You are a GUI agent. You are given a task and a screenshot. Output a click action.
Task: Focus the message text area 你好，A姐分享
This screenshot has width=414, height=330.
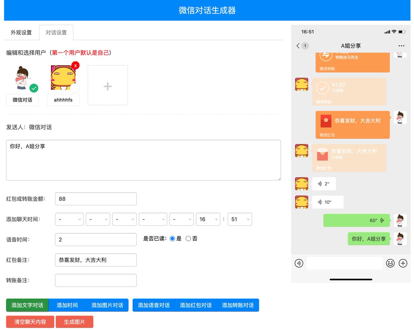(144, 160)
